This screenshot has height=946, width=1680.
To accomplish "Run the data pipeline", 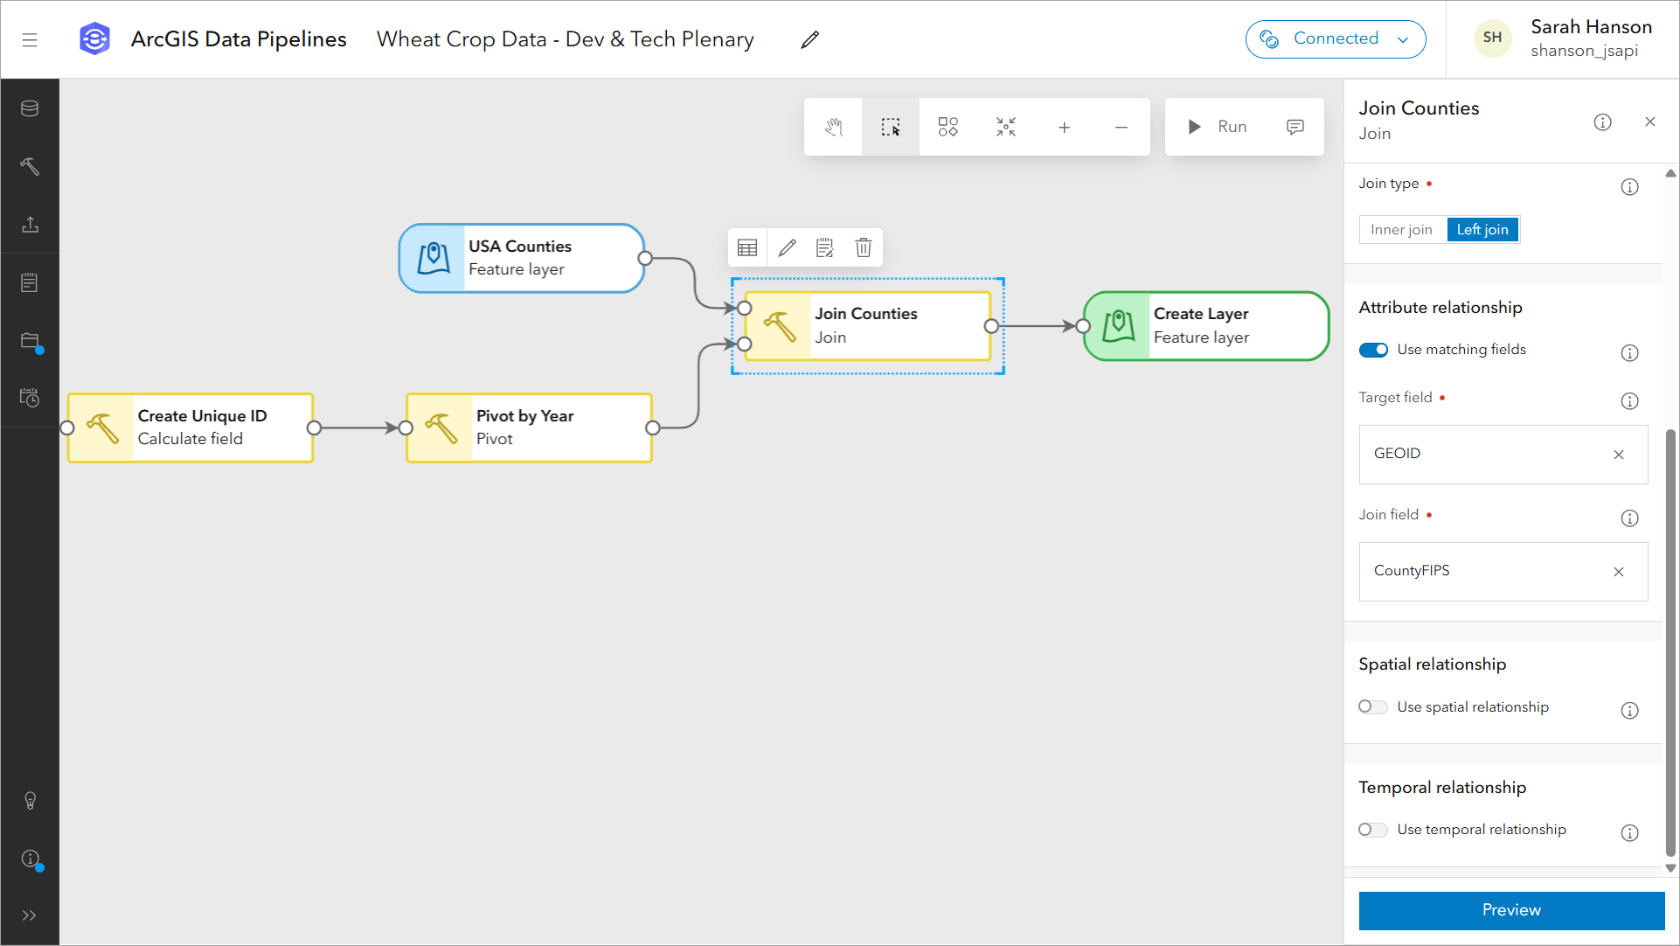I will 1218,127.
